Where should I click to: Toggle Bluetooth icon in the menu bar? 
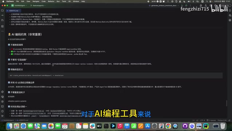click(193, 1)
